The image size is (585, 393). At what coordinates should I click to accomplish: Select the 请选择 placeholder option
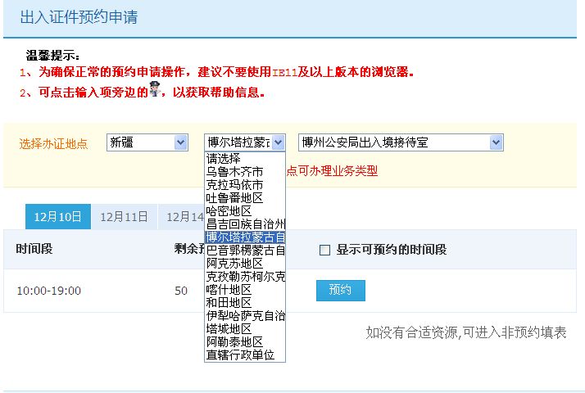pos(223,159)
